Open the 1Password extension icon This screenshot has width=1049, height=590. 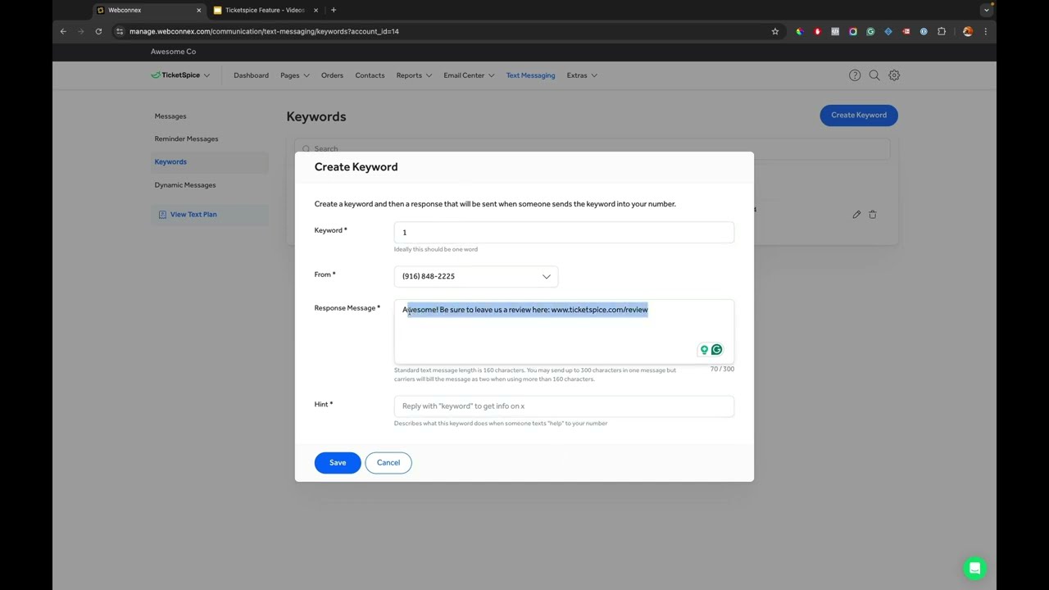[x=924, y=31]
